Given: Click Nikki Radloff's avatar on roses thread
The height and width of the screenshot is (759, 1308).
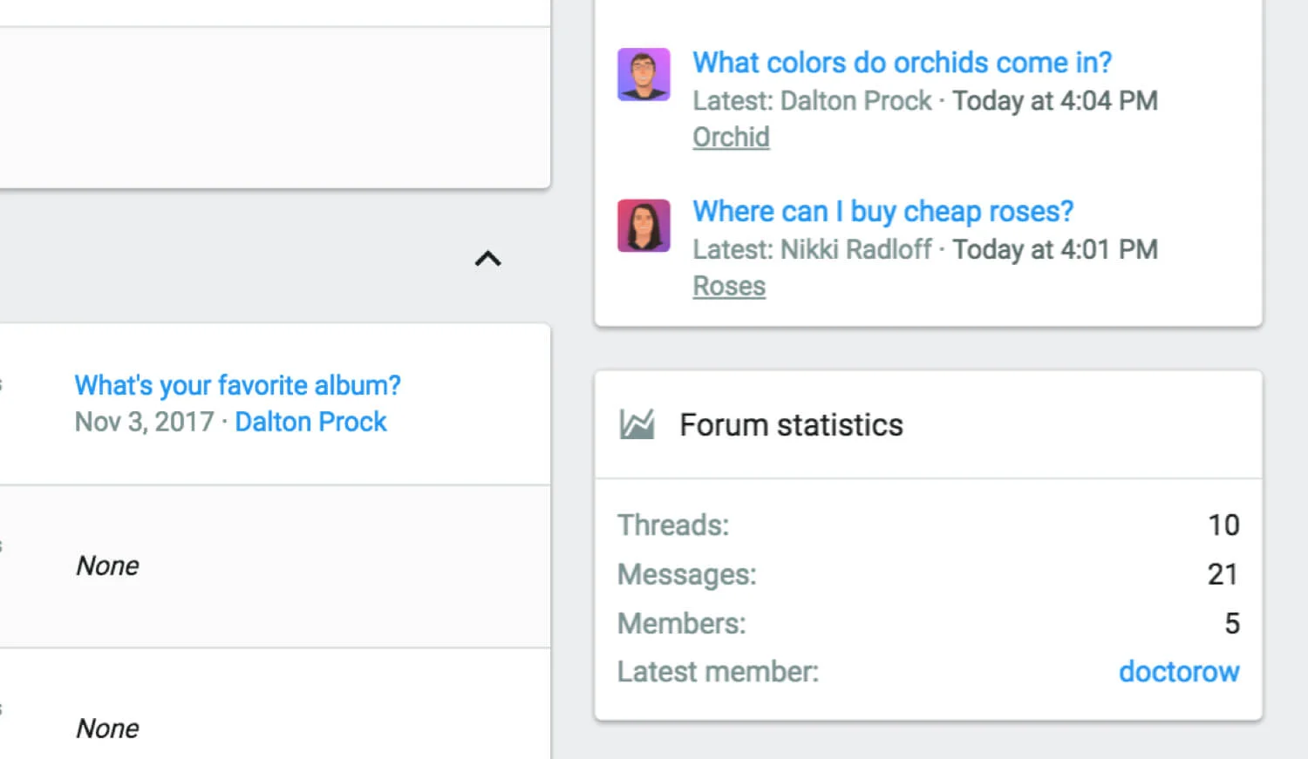Looking at the screenshot, I should (644, 226).
